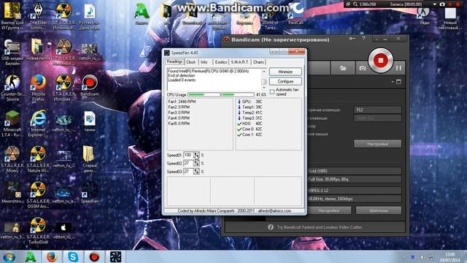
Task: Open Bandicam's output folder icon
Action: (343, 68)
